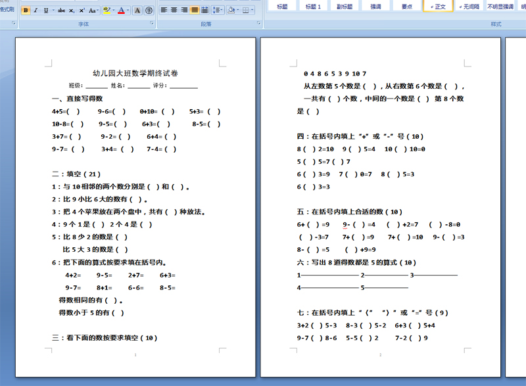Toggle Italic formatting

point(36,11)
